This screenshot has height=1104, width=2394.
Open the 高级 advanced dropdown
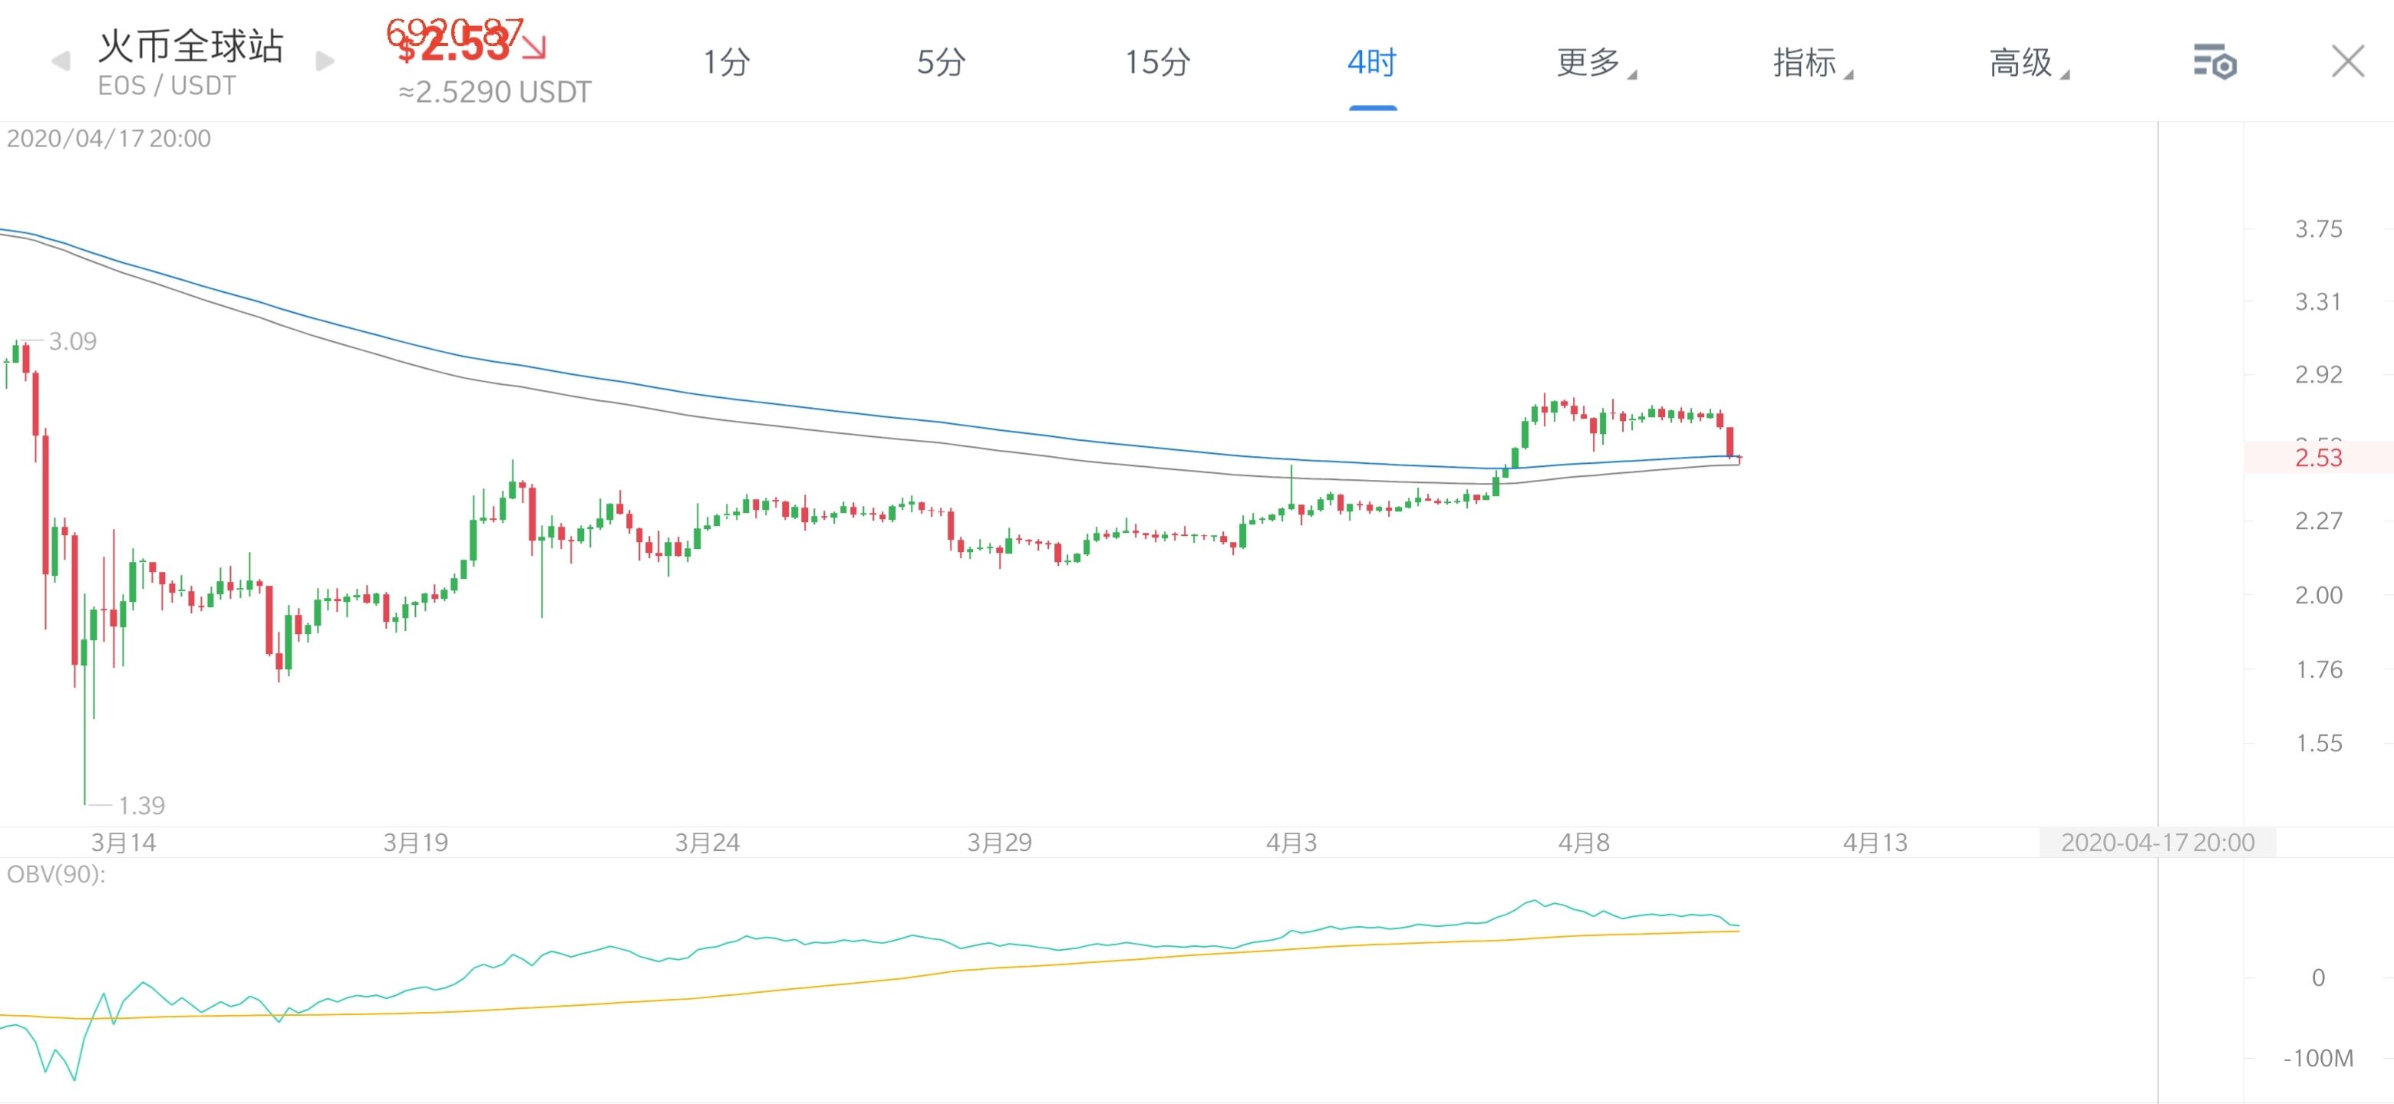(x=2029, y=62)
